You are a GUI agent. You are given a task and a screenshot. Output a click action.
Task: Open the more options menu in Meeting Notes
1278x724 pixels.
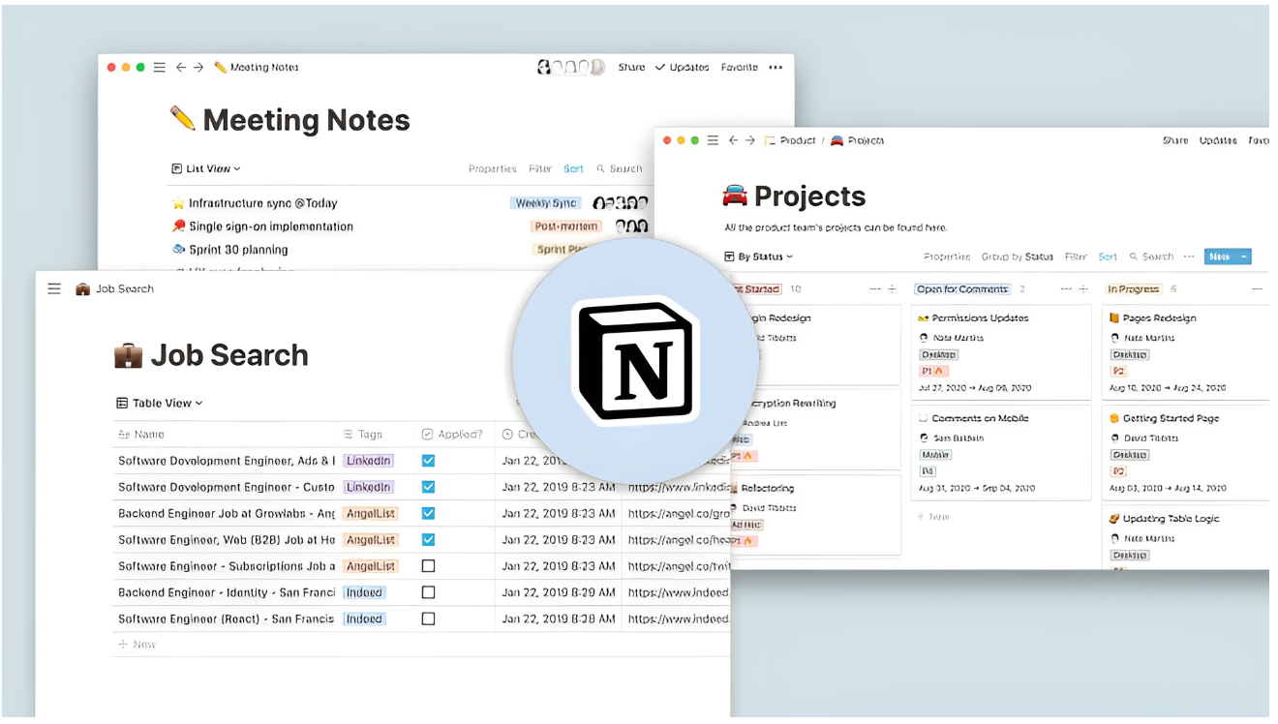[x=776, y=68]
